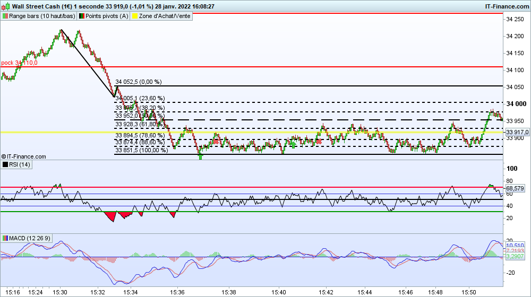
Task: Click the RSI 20 axis label
Action: (509, 219)
